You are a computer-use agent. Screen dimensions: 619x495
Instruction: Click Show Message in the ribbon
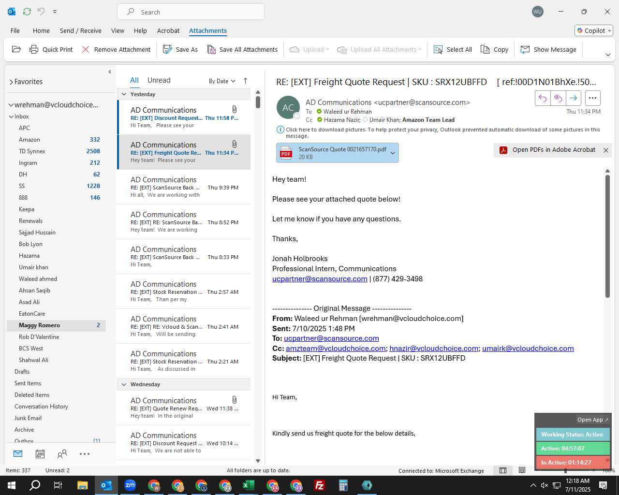click(548, 49)
